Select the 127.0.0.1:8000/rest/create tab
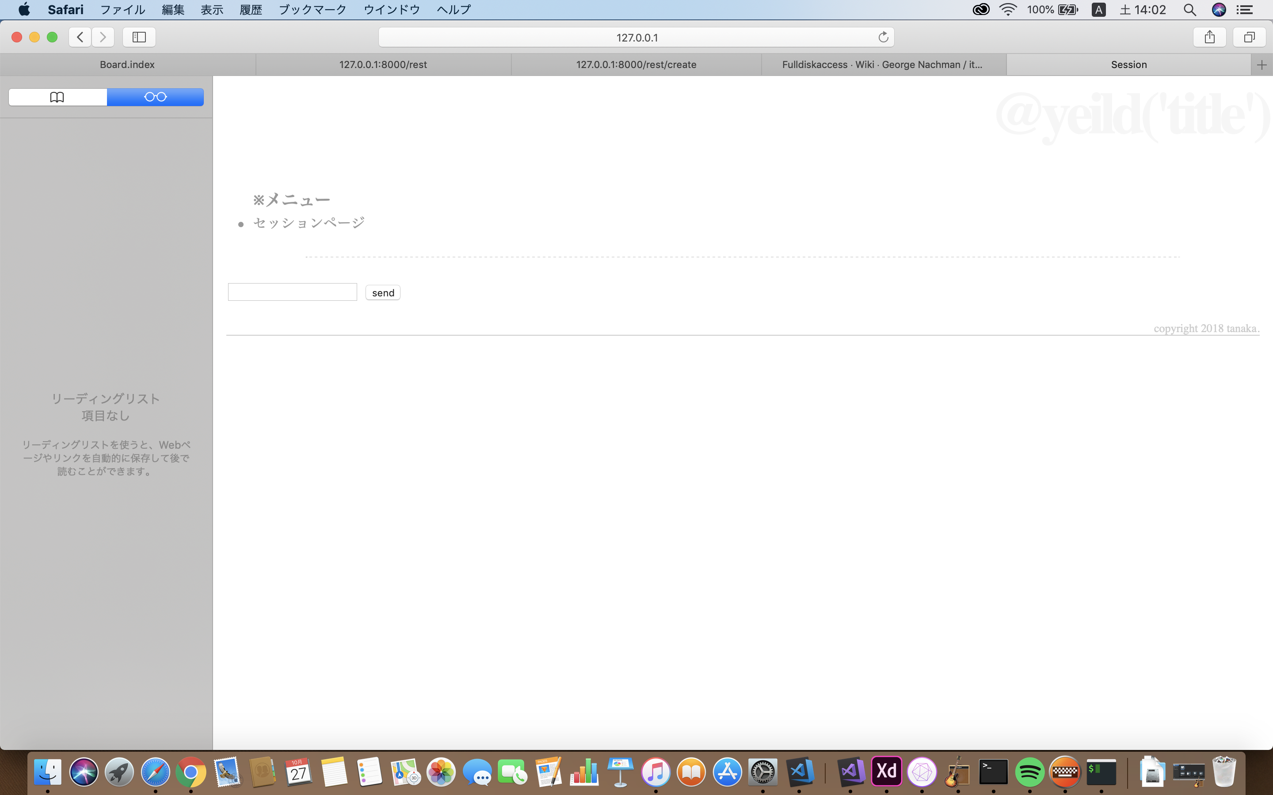The height and width of the screenshot is (795, 1273). pyautogui.click(x=636, y=64)
